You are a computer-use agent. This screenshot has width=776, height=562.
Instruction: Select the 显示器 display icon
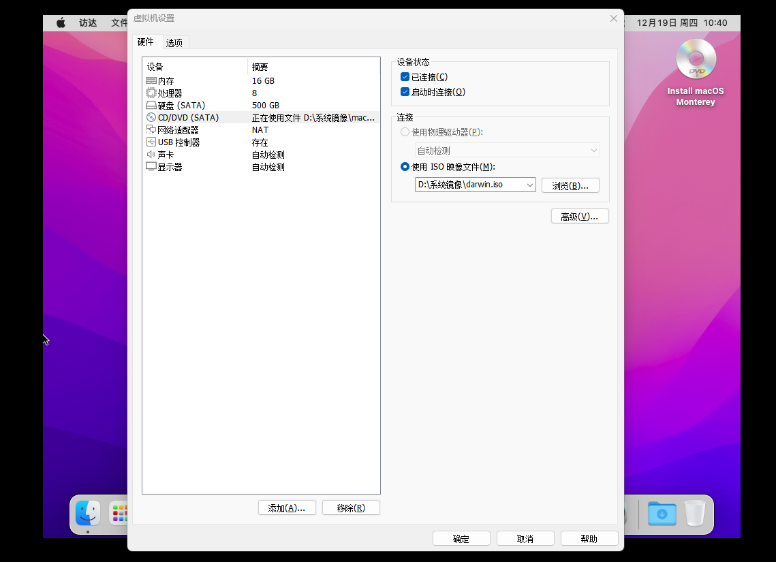click(151, 167)
